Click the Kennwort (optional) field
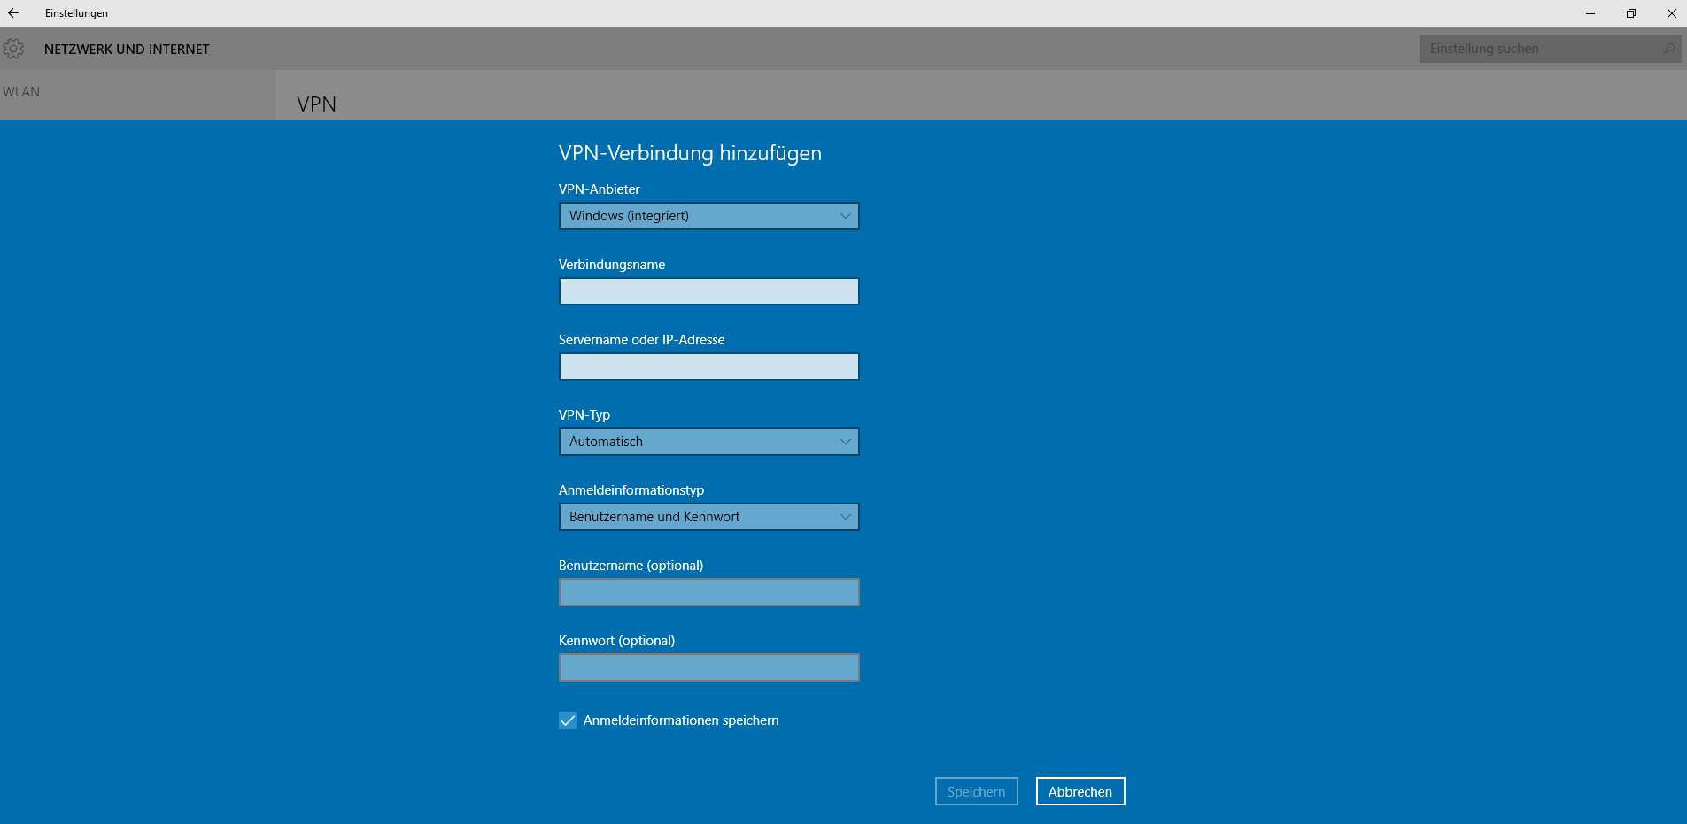Image resolution: width=1687 pixels, height=824 pixels. tap(709, 667)
